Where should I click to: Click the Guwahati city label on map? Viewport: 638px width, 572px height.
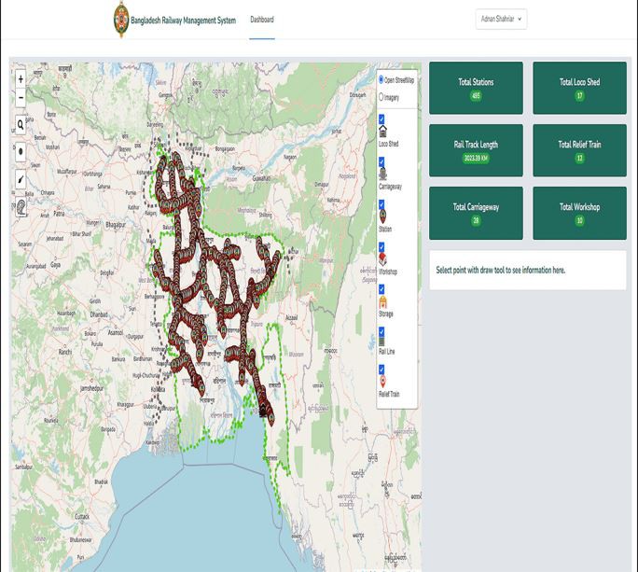point(261,178)
